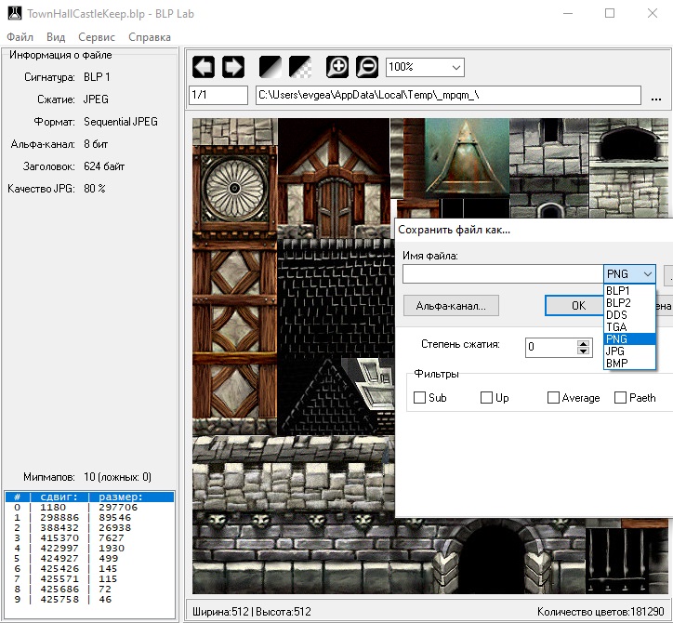The width and height of the screenshot is (673, 623).
Task: Click the browse ellipsis button beside path
Action: click(656, 96)
